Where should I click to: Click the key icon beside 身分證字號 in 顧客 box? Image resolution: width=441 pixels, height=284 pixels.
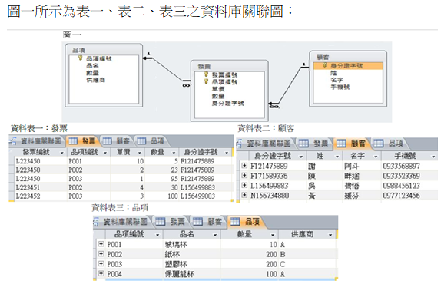(325, 65)
